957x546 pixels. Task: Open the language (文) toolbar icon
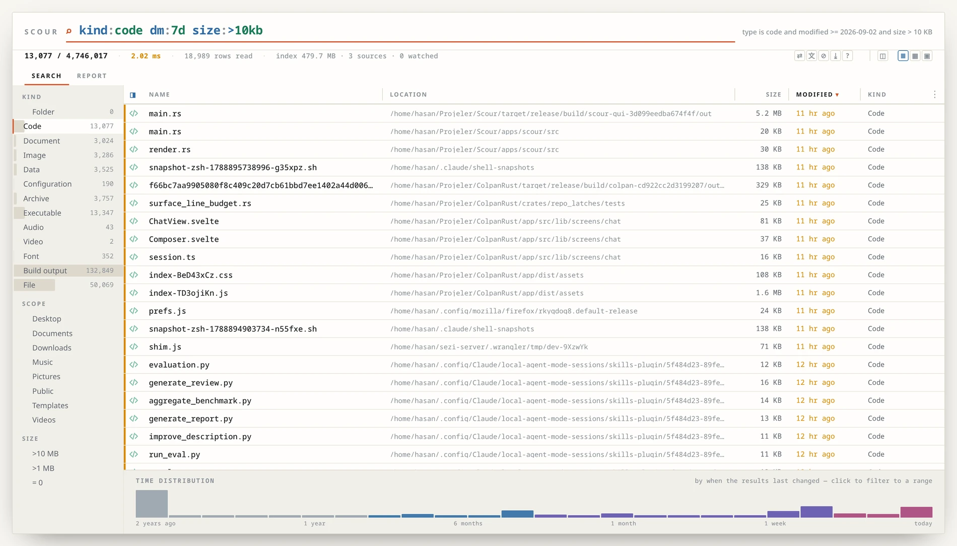(x=811, y=56)
